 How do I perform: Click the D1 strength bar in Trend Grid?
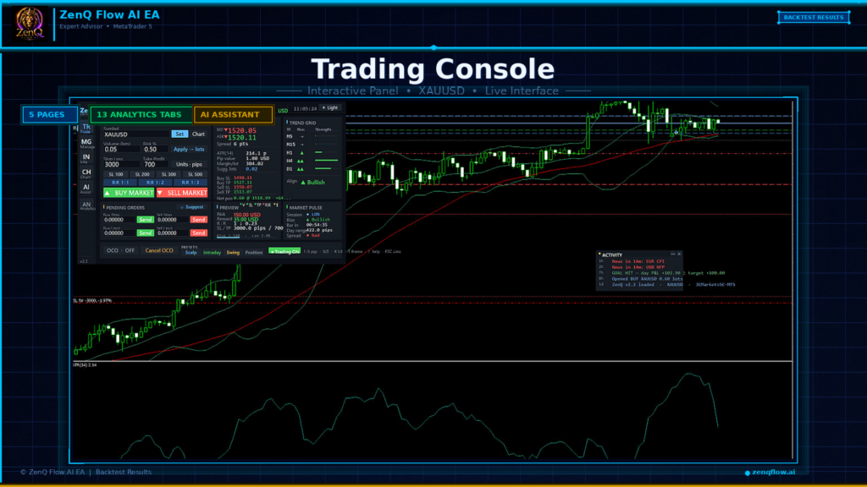pyautogui.click(x=323, y=169)
